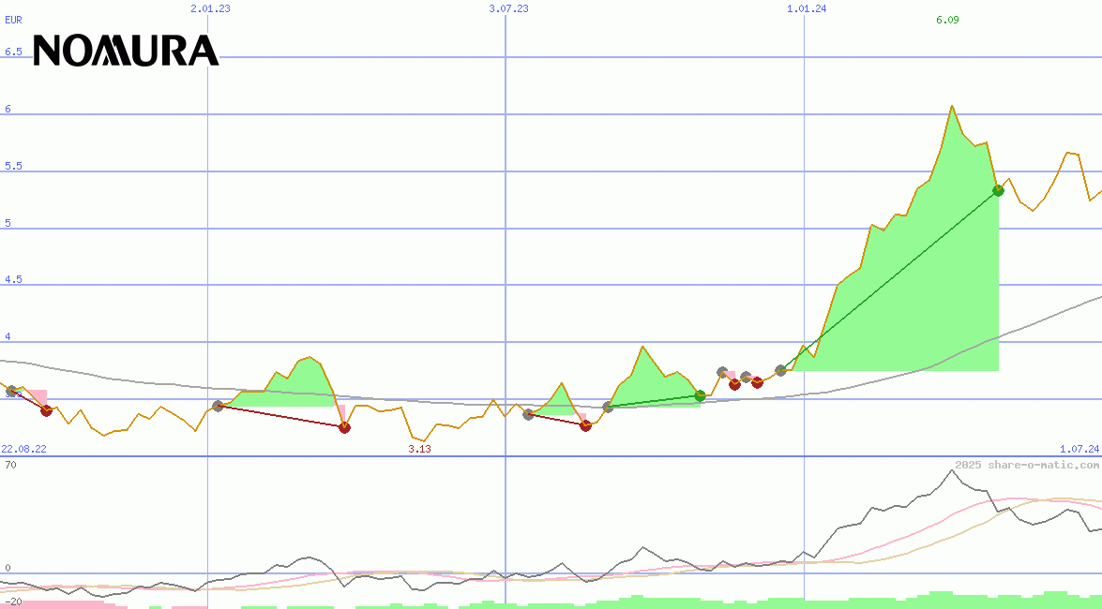Click the gray entry marker starting the big rally trade
This screenshot has width=1102, height=609.
click(781, 370)
